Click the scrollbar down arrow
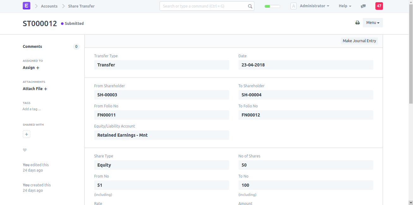 coord(411,202)
